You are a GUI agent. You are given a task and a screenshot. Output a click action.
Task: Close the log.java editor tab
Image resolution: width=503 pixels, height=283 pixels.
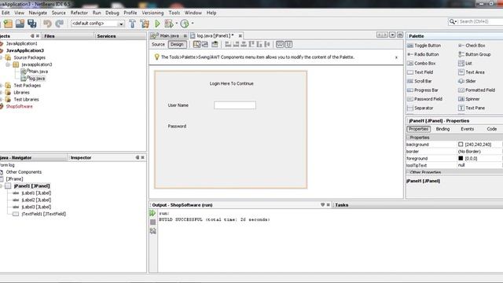[x=240, y=35]
